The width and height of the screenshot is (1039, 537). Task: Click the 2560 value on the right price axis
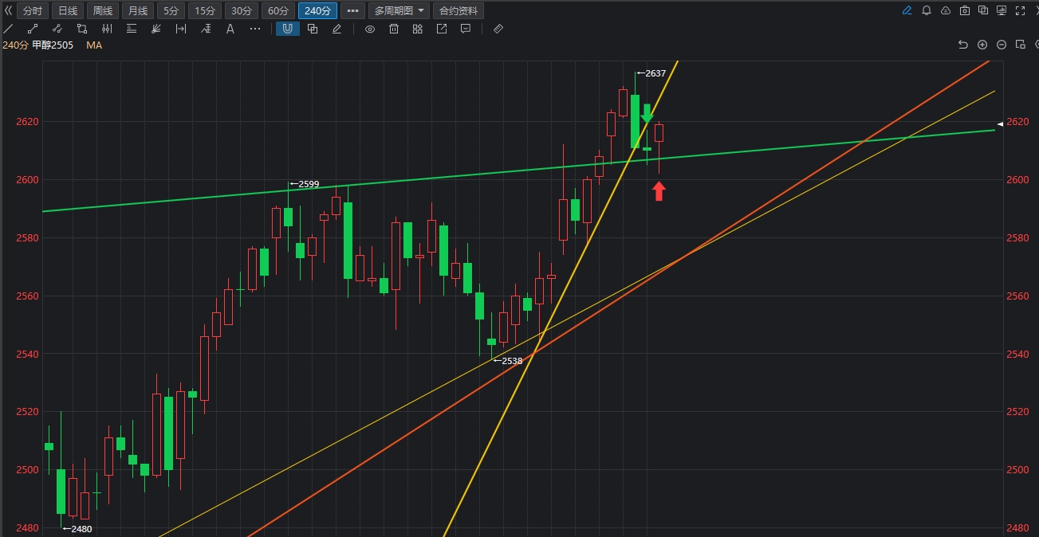1017,296
